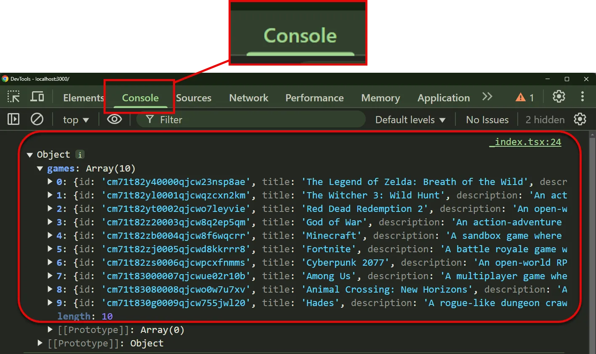Toggle the device emulation icon
The image size is (596, 354).
pyautogui.click(x=37, y=96)
